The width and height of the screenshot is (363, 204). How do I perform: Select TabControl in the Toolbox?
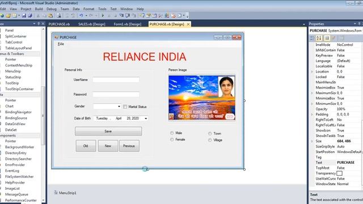(x=14, y=42)
